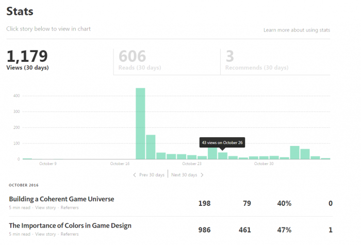361x245 pixels.
Task: Click the 461 reads value
Action: point(245,230)
